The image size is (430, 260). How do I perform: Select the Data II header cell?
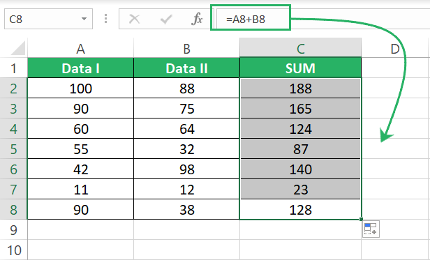pos(187,68)
